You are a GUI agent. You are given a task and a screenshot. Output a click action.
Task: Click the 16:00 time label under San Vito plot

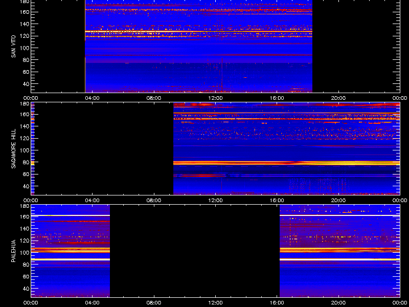coord(277,98)
